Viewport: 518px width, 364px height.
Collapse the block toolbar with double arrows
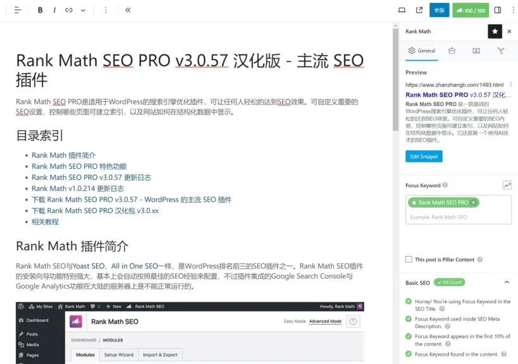point(128,10)
